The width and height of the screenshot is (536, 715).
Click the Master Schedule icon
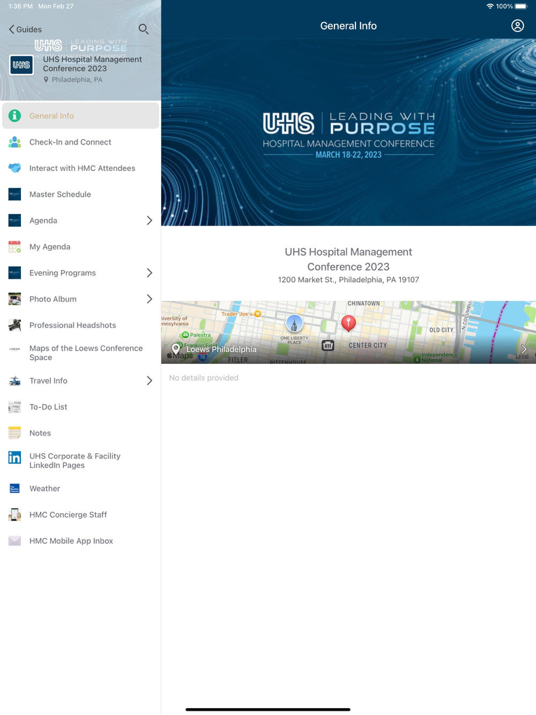[x=15, y=195]
